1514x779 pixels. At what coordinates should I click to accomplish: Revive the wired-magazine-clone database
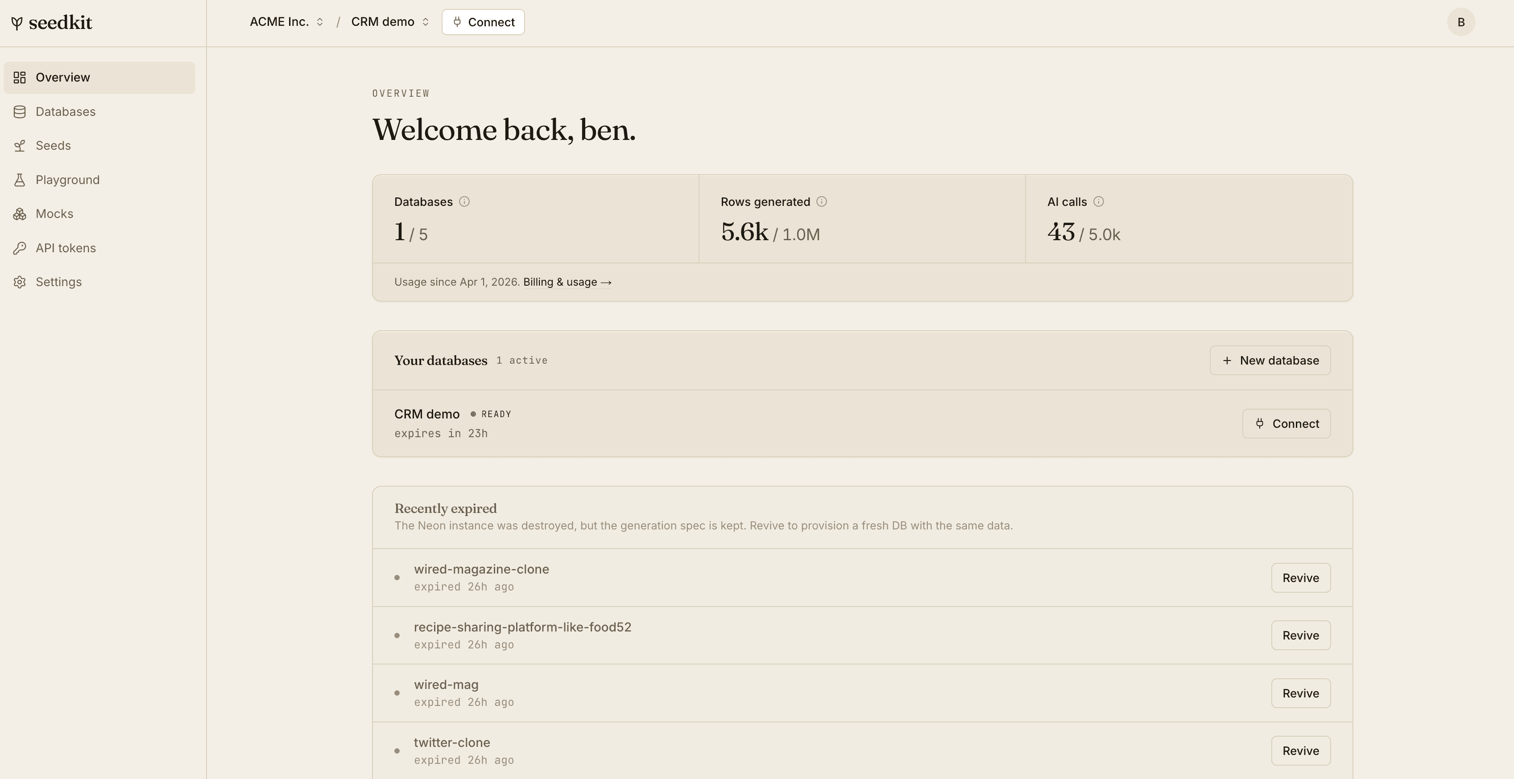click(1300, 578)
